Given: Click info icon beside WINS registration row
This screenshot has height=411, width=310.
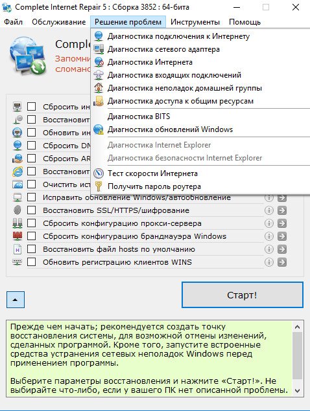Looking at the screenshot, I should pos(268,262).
